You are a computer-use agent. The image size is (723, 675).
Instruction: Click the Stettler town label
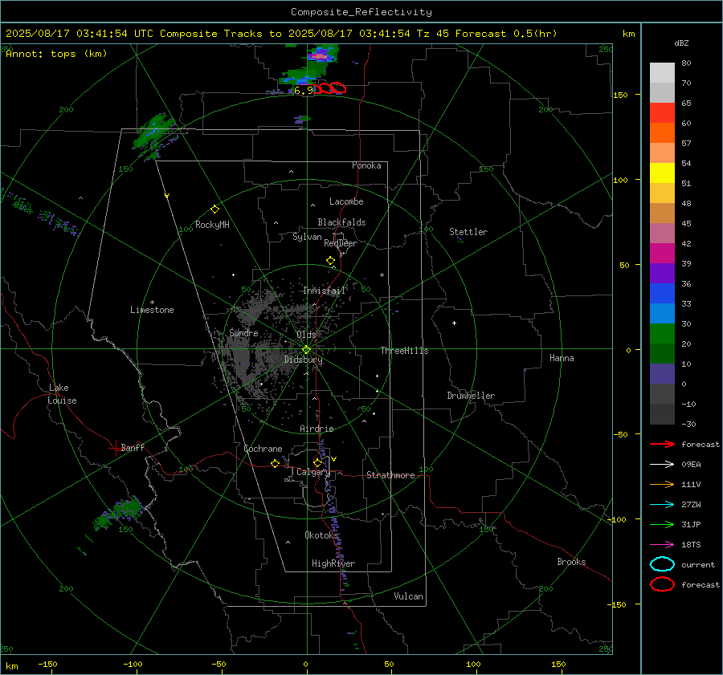468,232
